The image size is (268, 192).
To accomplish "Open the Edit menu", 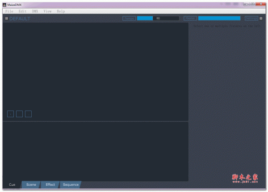I will 22,11.
